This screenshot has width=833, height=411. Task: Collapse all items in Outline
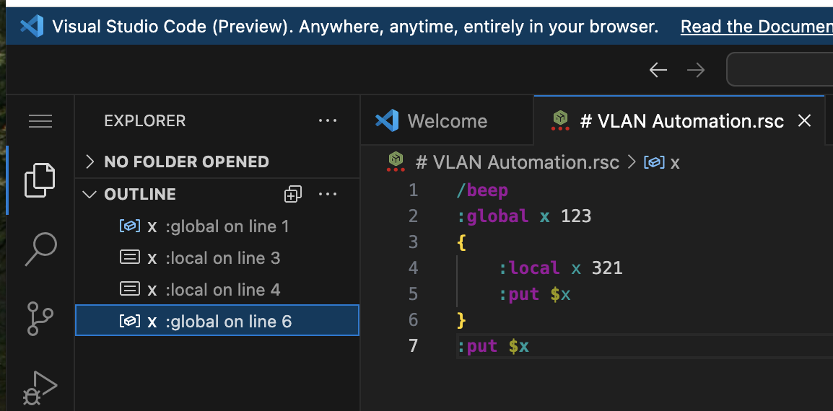pos(293,195)
